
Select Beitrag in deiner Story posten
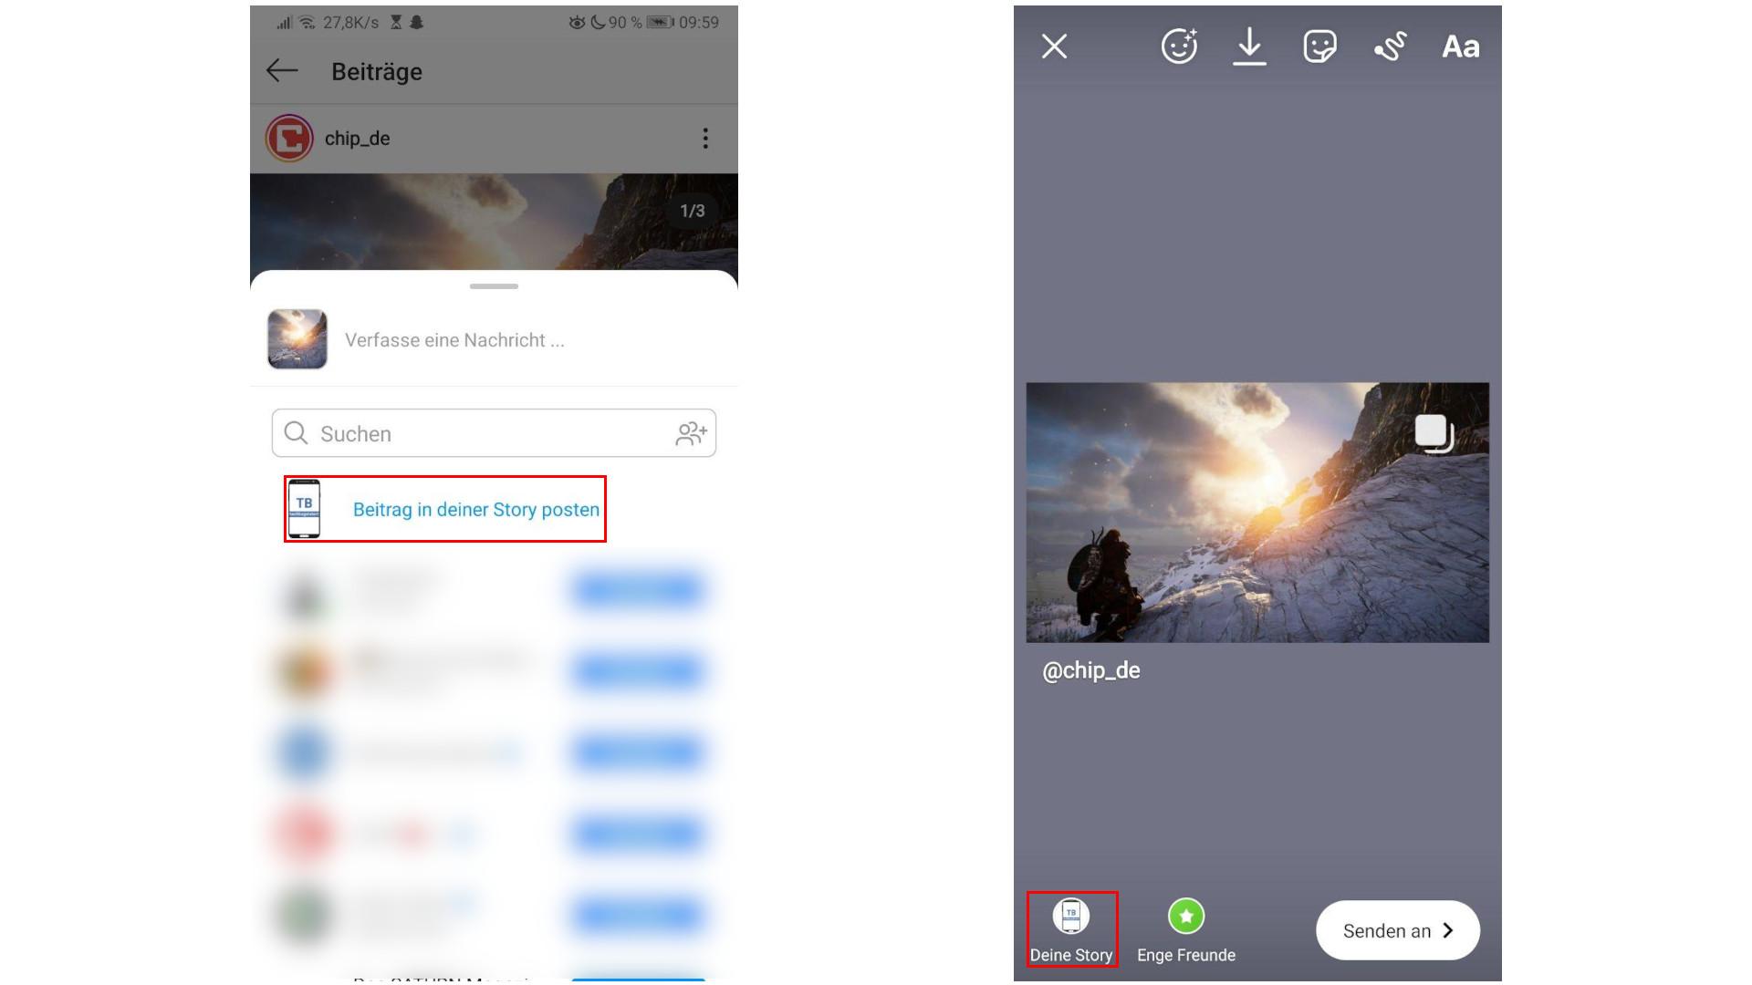(x=474, y=510)
